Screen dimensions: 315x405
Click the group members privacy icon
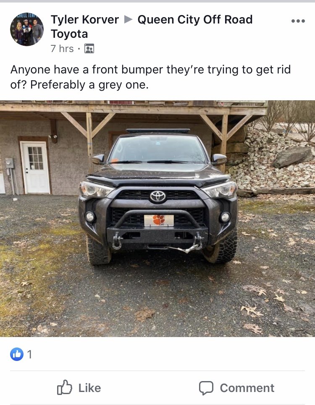click(89, 49)
